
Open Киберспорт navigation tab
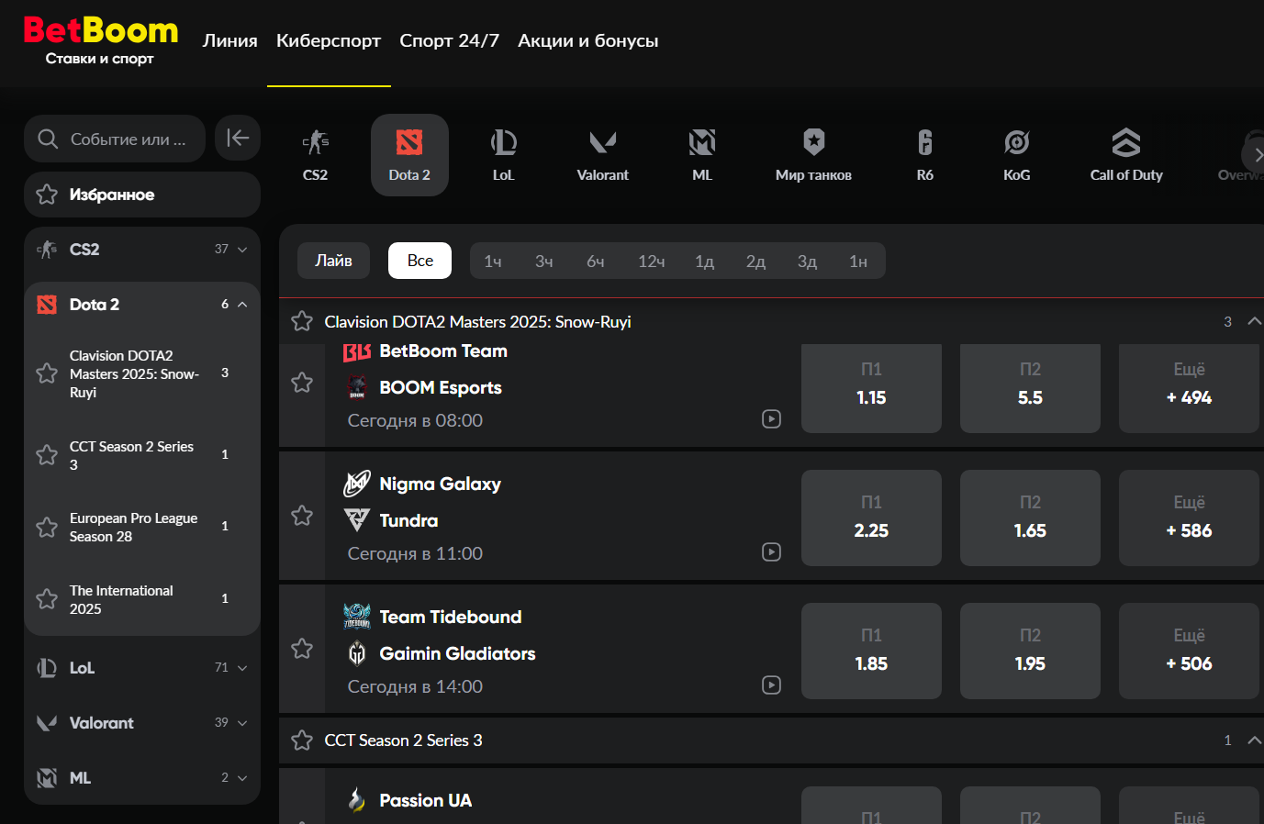tap(329, 40)
